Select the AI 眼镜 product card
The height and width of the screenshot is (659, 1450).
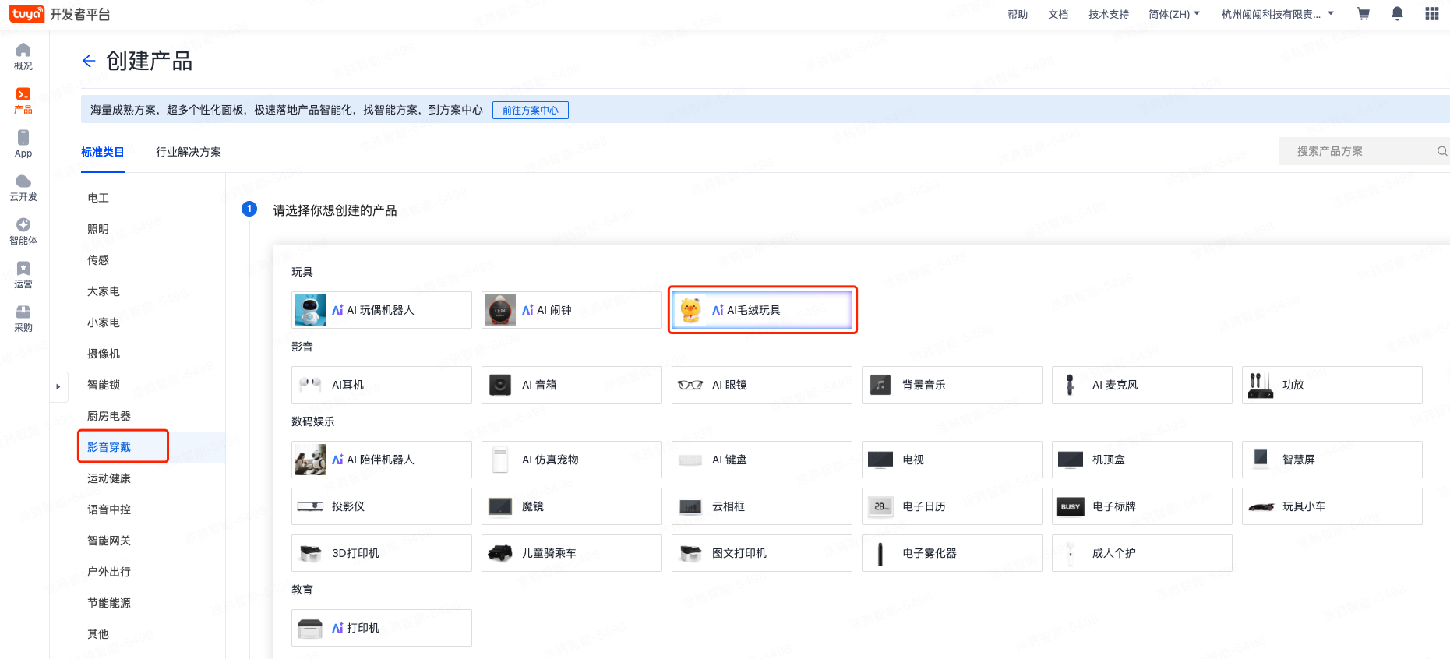[761, 385]
